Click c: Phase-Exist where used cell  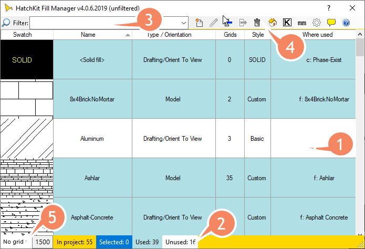click(314, 60)
